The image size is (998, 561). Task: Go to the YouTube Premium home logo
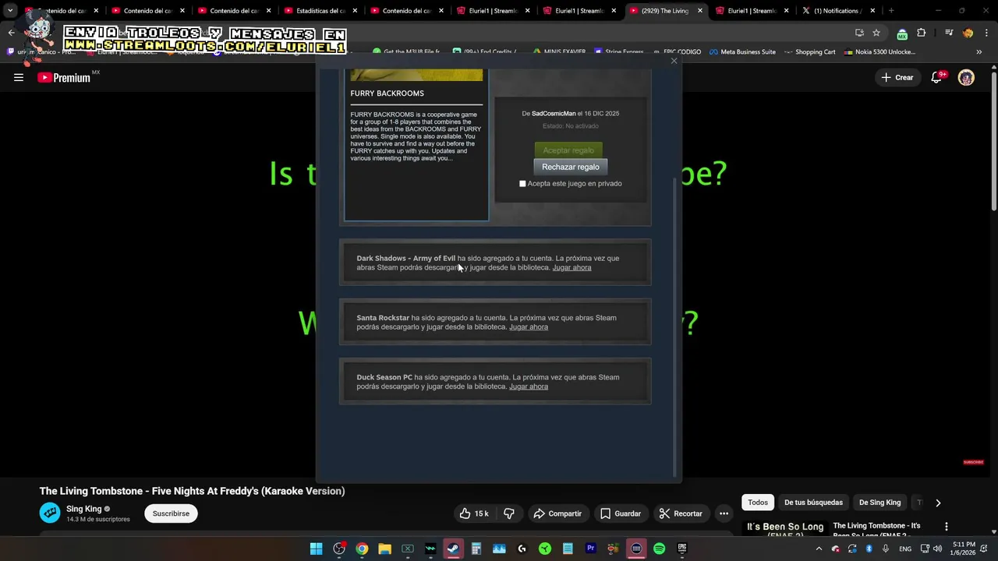coord(64,77)
